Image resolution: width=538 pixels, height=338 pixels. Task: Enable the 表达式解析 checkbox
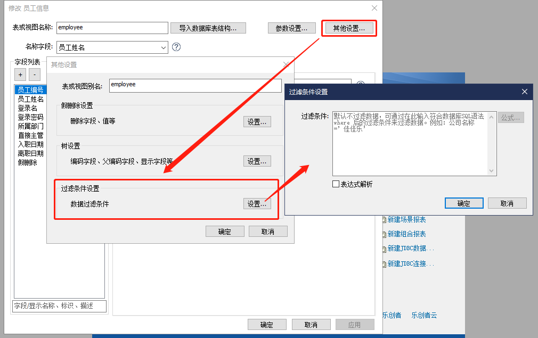click(x=336, y=184)
